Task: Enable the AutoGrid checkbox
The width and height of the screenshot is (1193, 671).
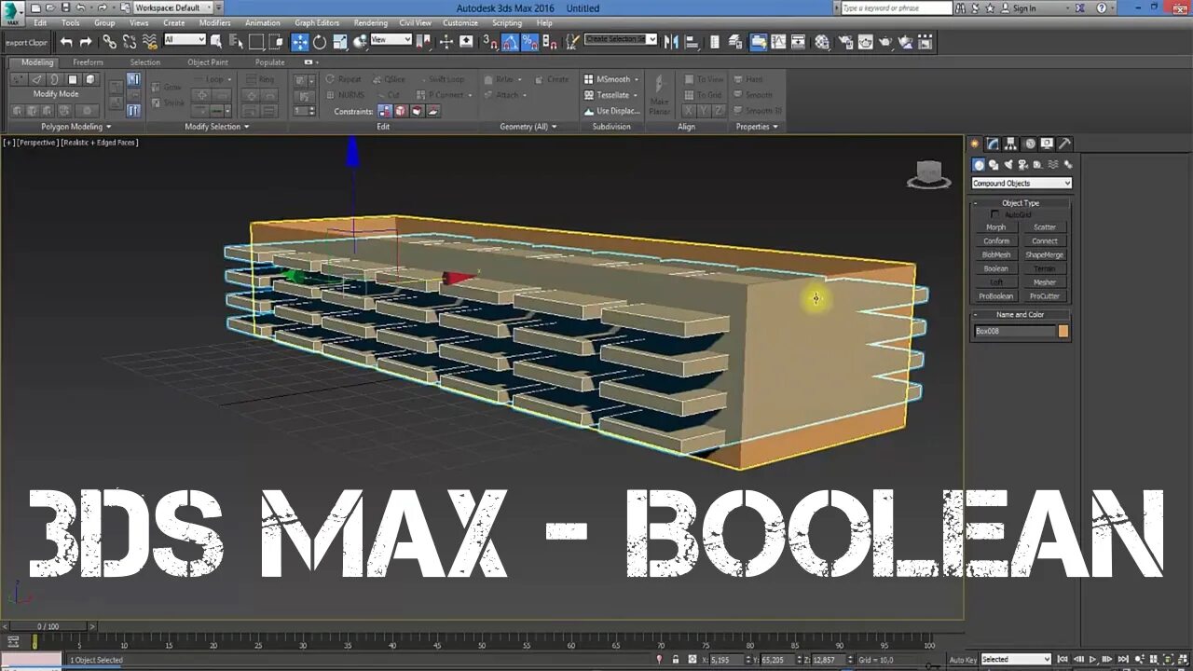Action: [x=994, y=214]
